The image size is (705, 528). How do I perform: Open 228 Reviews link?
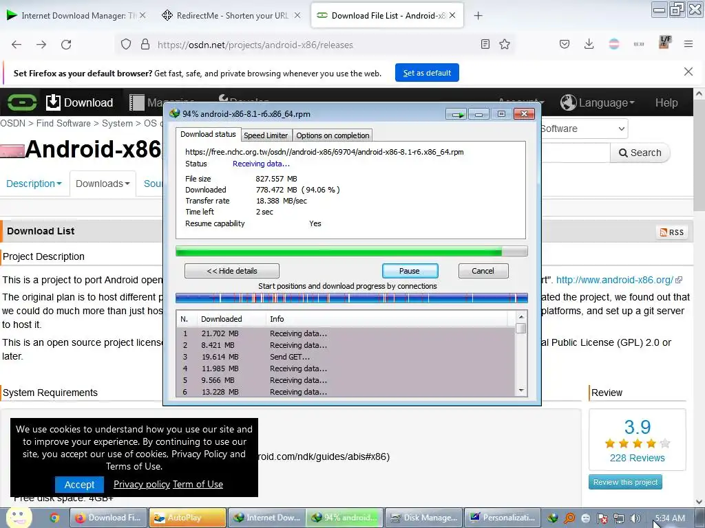[x=637, y=458]
